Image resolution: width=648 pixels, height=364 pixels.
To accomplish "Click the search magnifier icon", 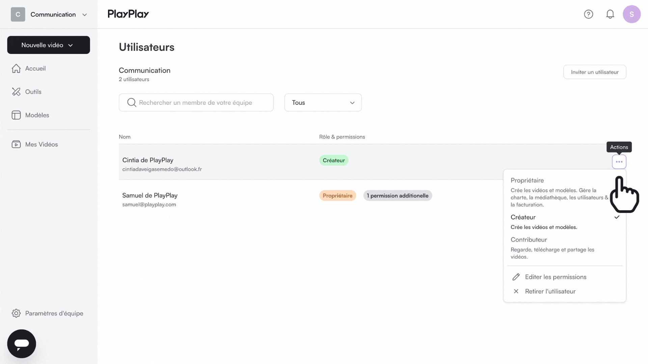I will [x=132, y=102].
